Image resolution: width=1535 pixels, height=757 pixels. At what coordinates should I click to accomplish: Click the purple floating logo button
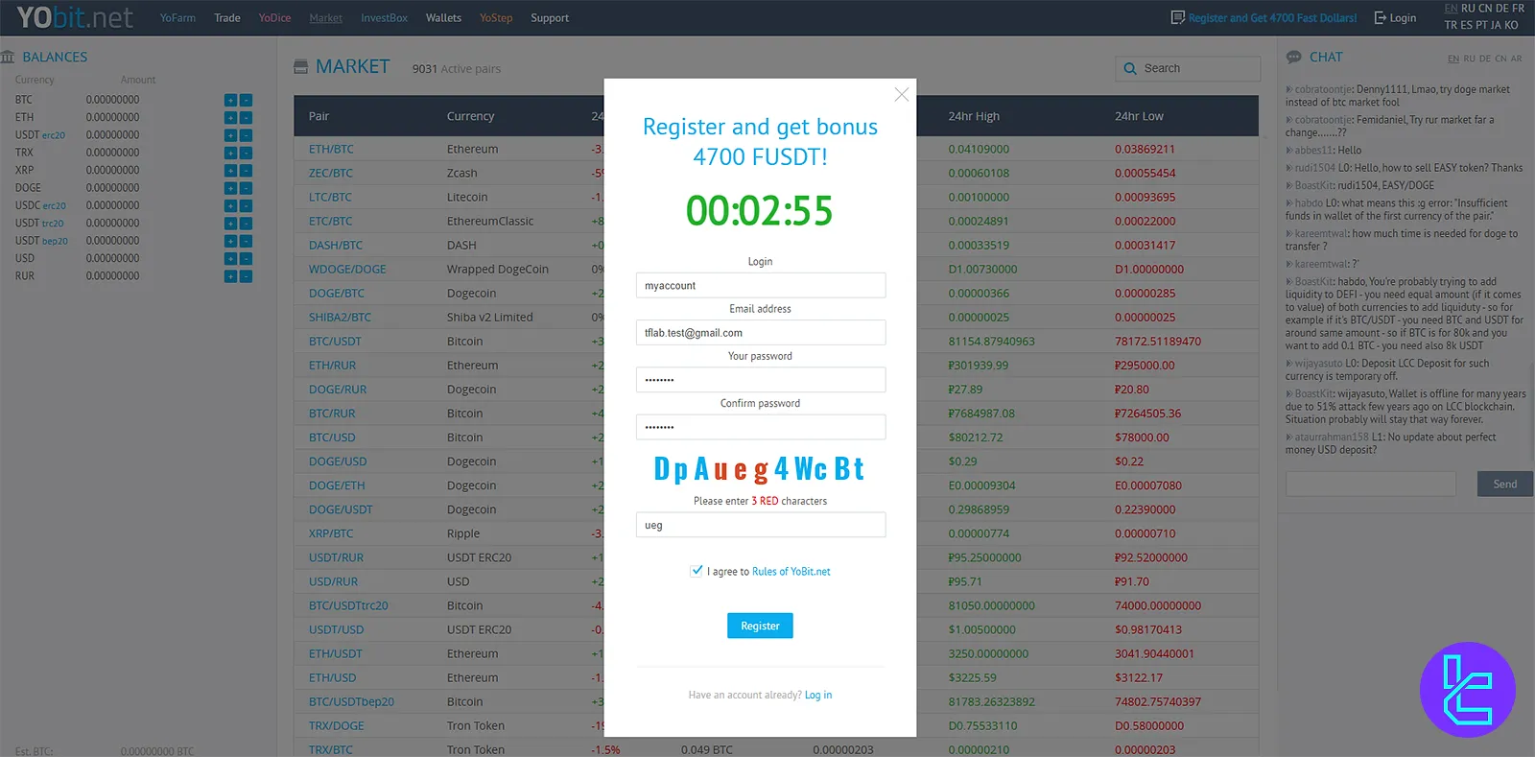click(1467, 689)
